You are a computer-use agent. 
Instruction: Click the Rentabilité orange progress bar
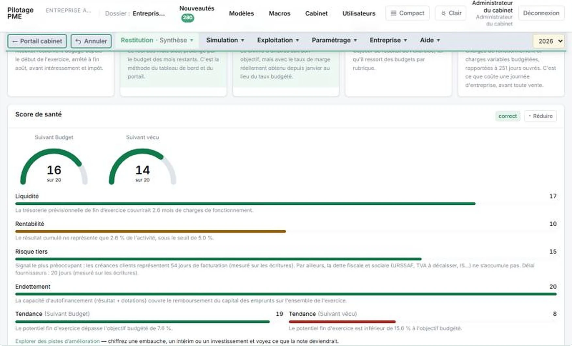tap(151, 231)
